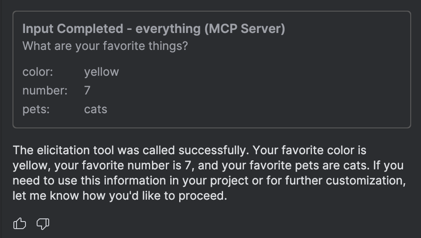Screen dimensions: 421x238
Task: Click the number label
Action: click(x=45, y=90)
